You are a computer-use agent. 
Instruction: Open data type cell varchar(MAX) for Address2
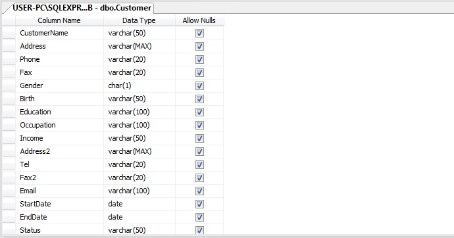click(x=139, y=151)
